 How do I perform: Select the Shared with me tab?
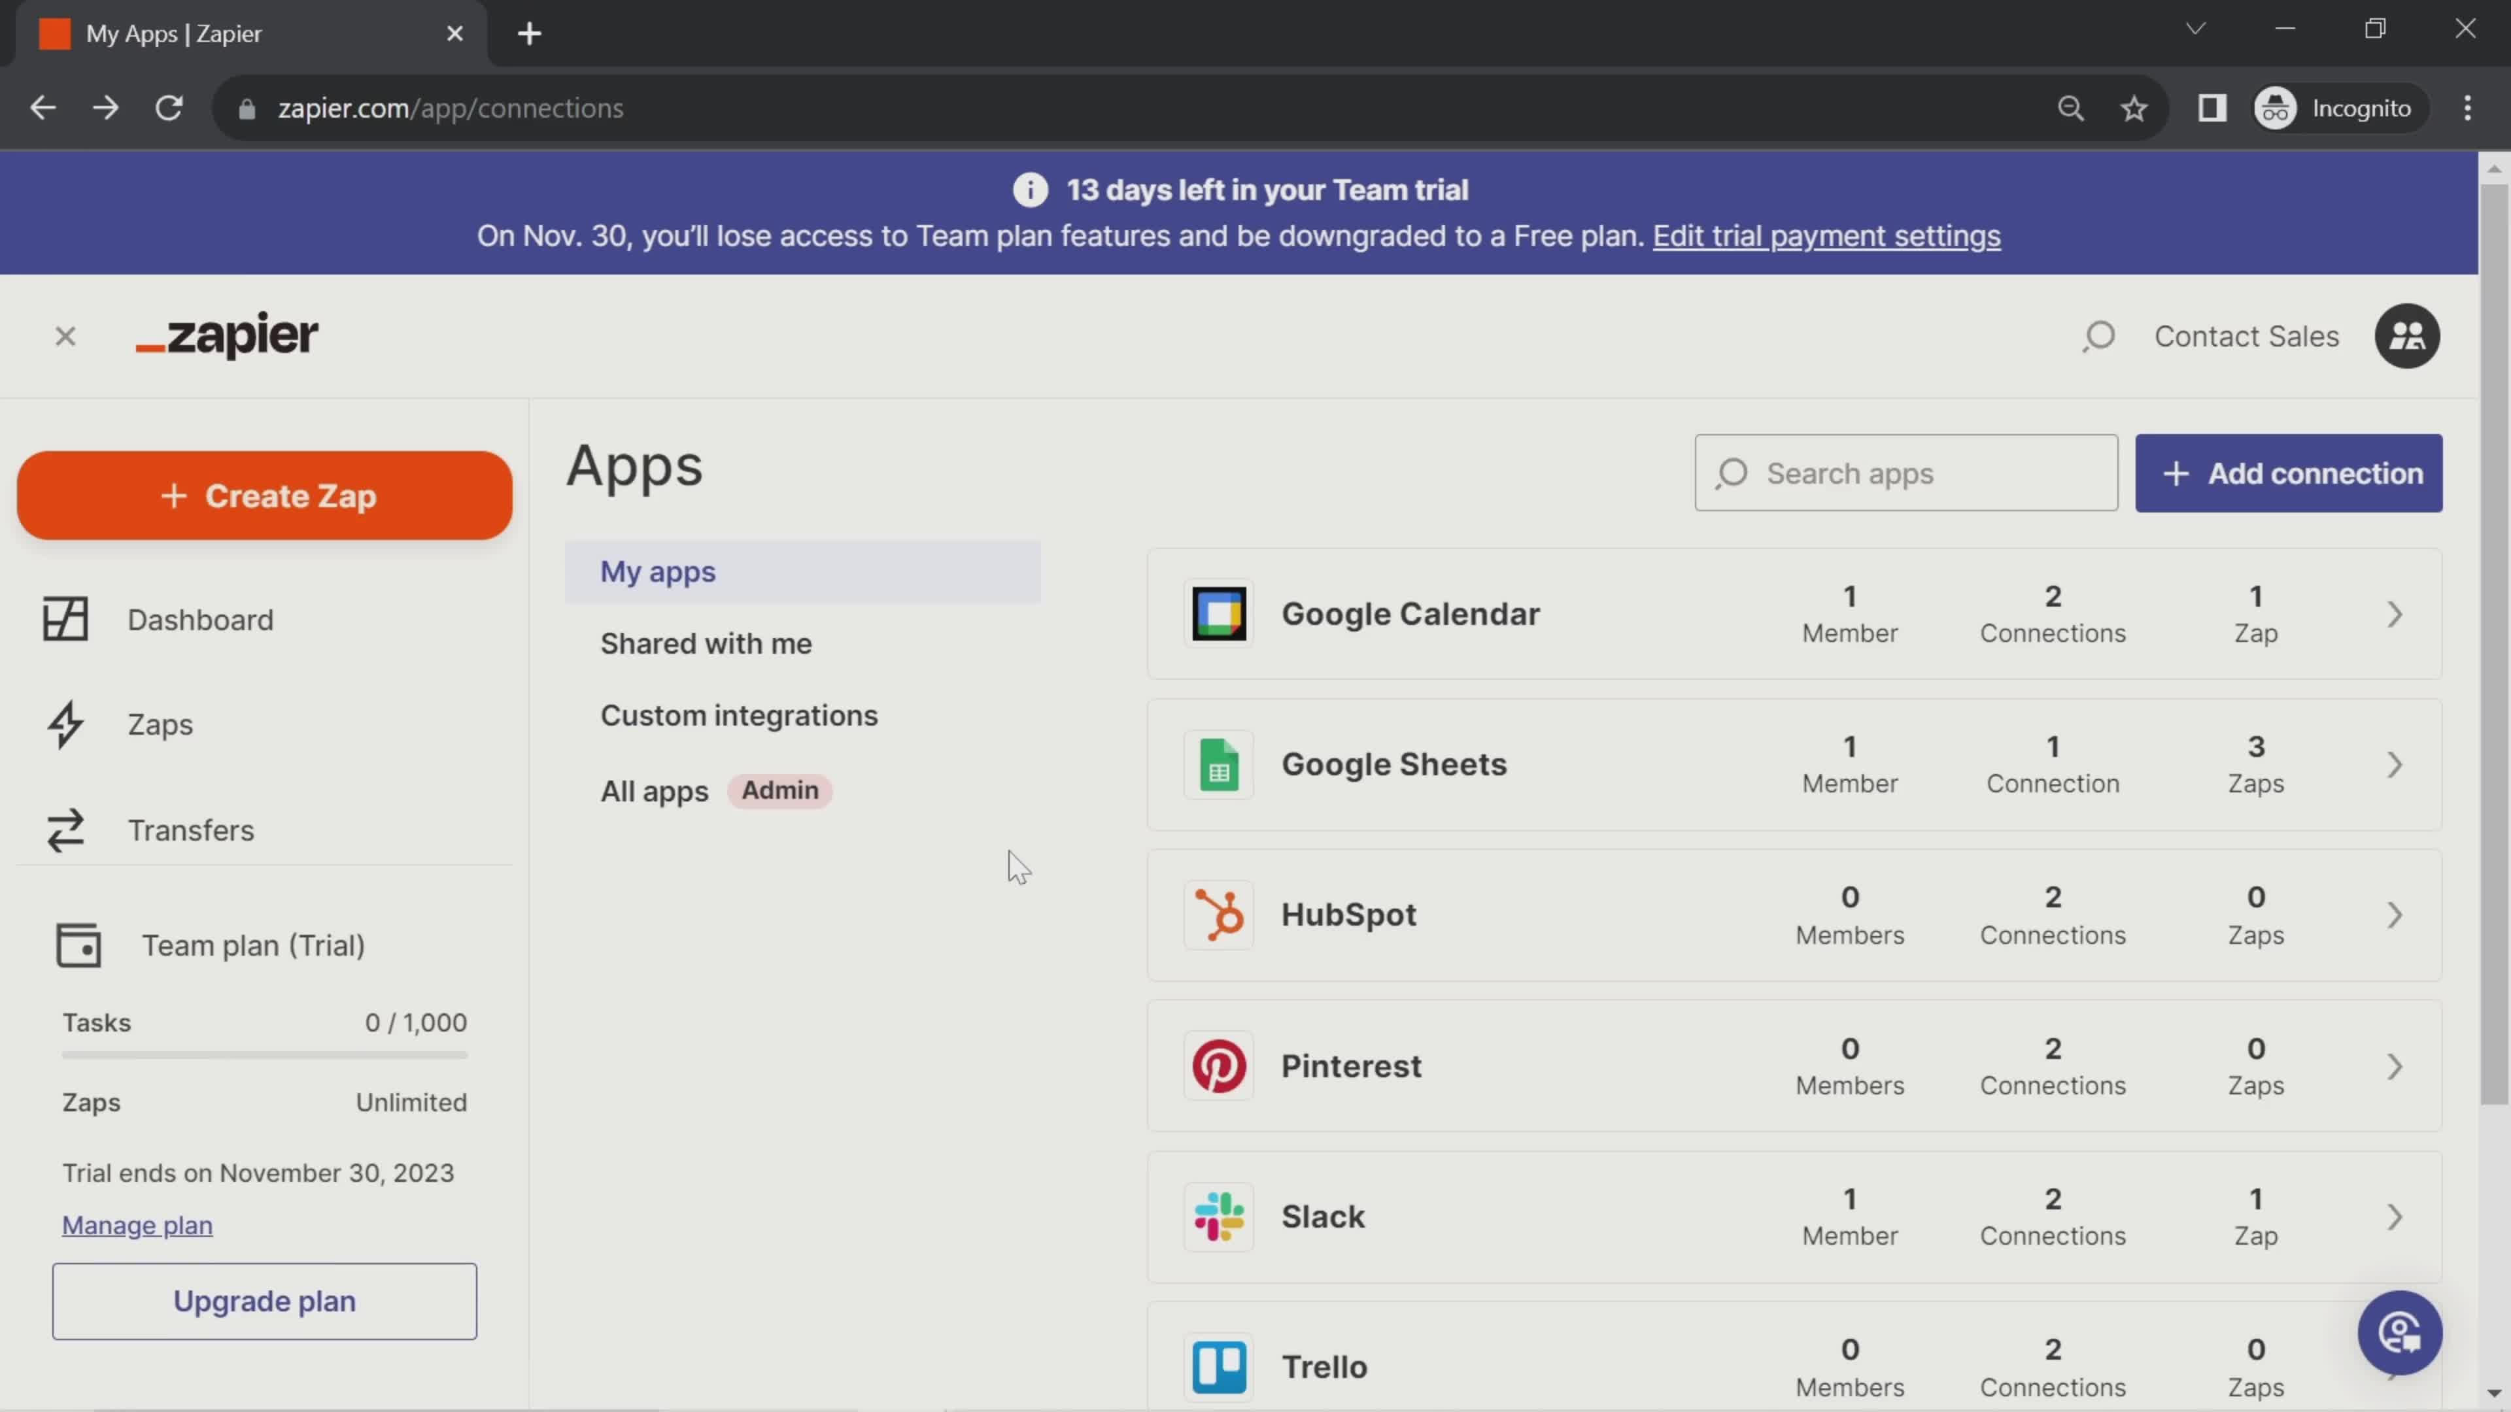point(706,643)
